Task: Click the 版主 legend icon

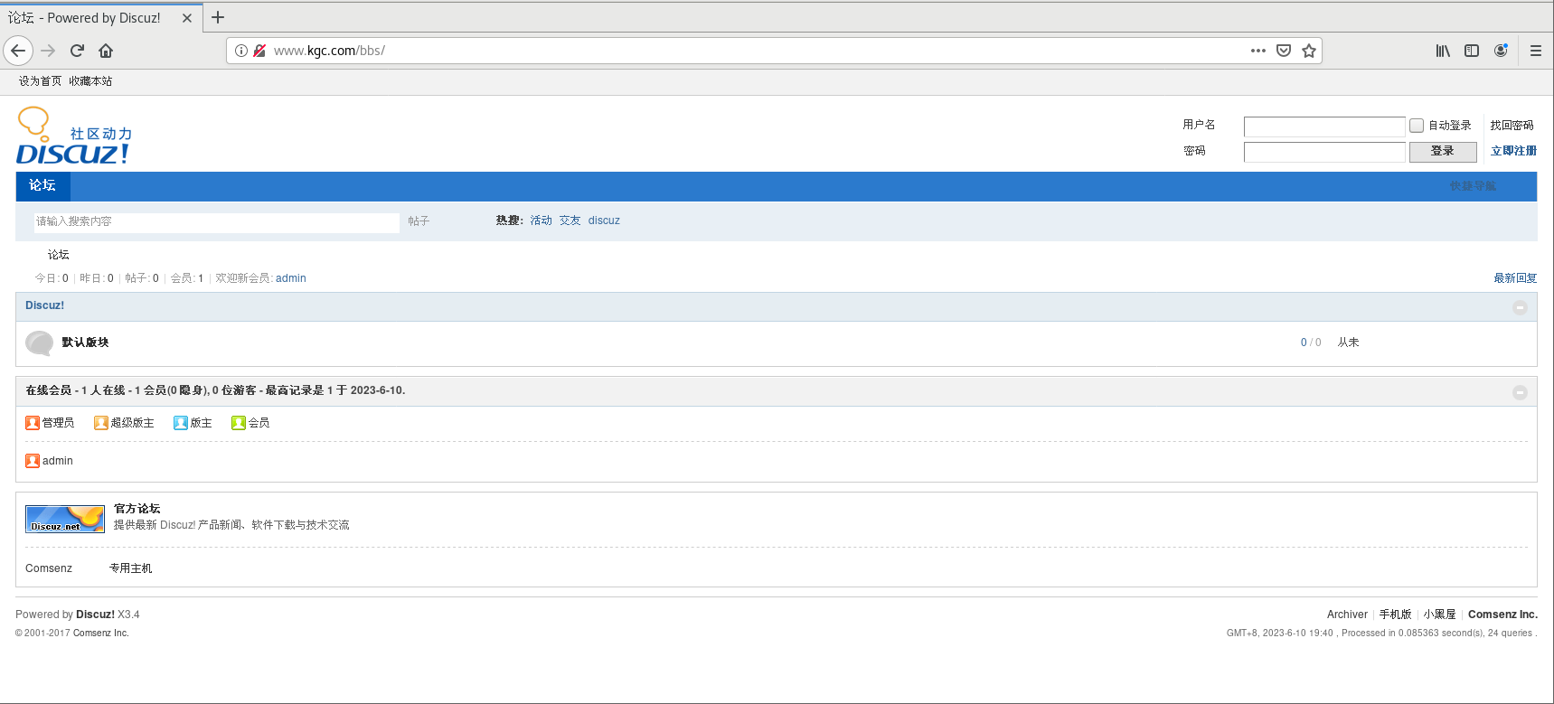Action: point(181,423)
